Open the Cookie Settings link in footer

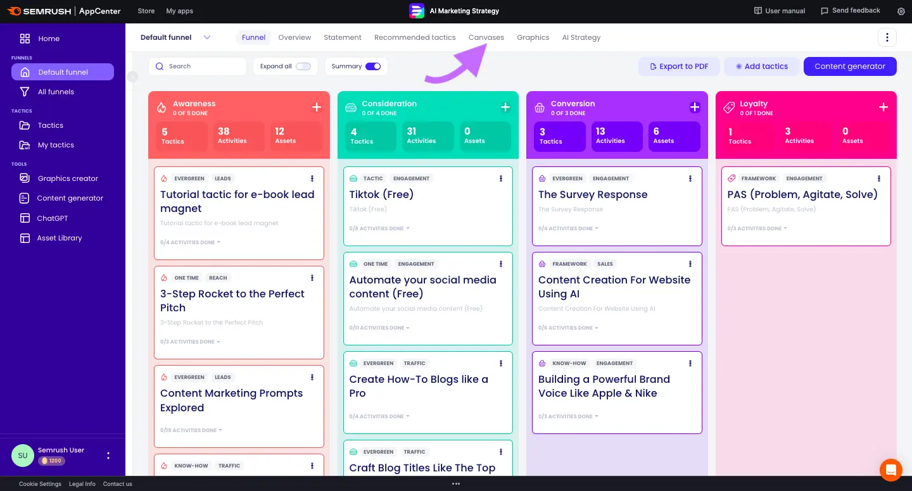point(40,484)
